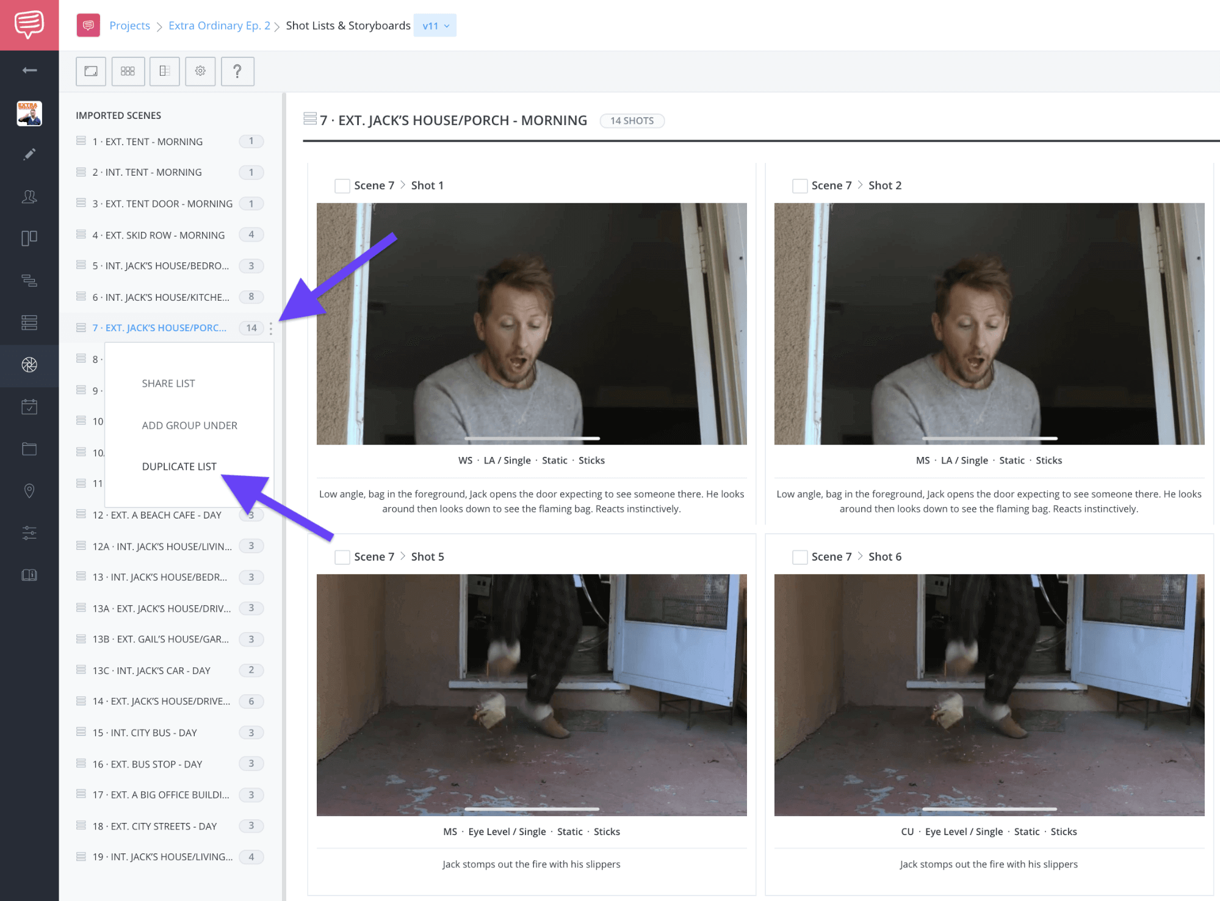The height and width of the screenshot is (901, 1220).
Task: Open the sliders settings icon in sidebar
Action: point(29,533)
